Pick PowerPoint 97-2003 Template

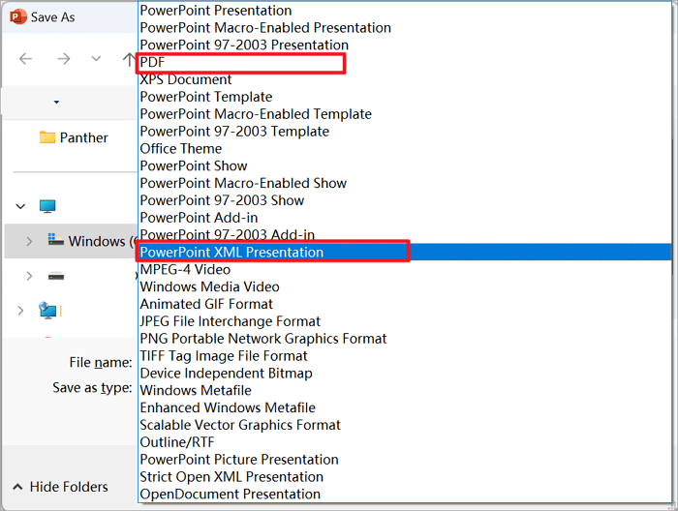point(405,132)
